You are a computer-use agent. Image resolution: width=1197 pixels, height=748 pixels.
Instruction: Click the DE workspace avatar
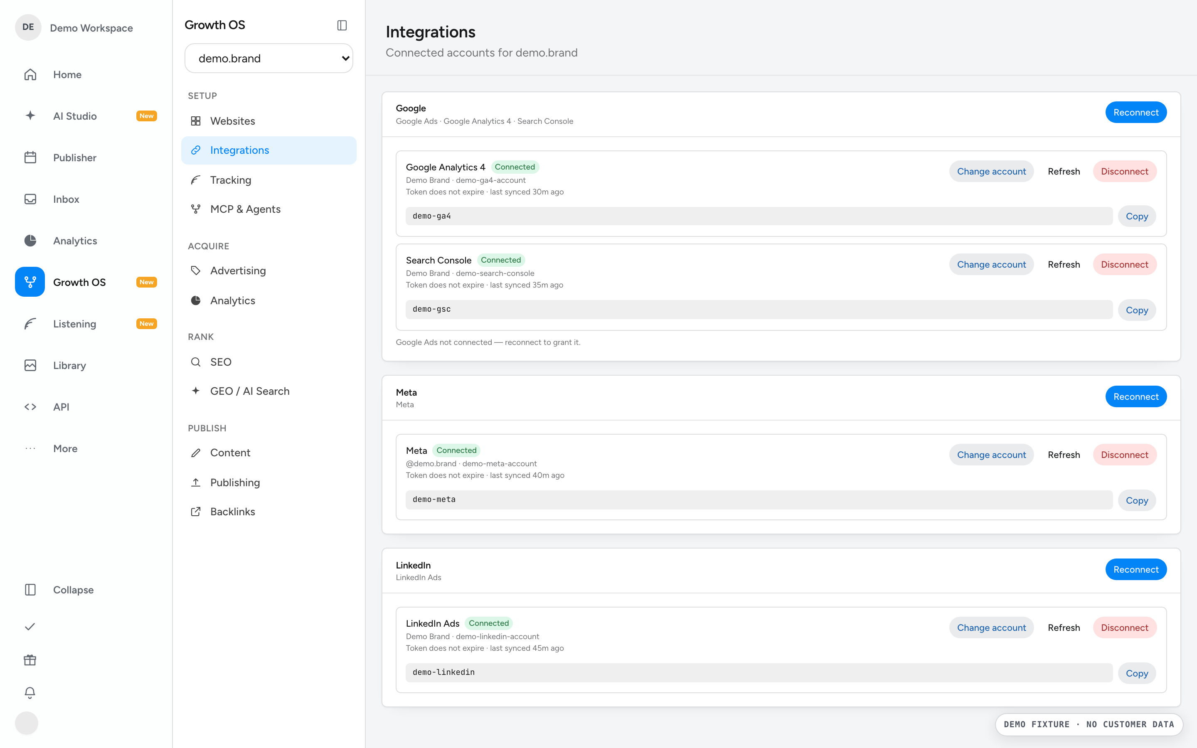(x=28, y=27)
